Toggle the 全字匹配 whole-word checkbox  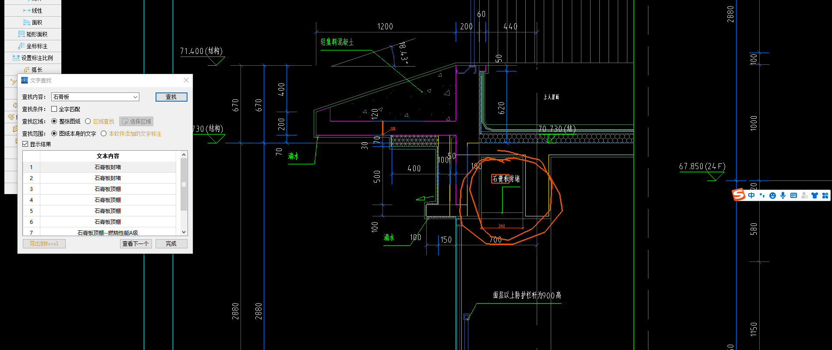point(54,109)
